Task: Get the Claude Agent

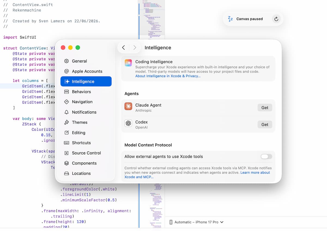Action: (265, 108)
